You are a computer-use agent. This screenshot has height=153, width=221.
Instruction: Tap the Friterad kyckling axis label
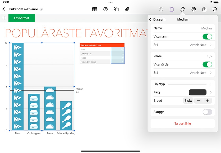click(x=66, y=133)
